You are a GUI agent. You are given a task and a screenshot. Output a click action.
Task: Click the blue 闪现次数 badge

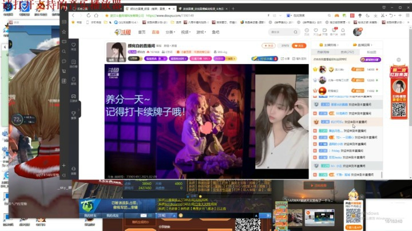point(264,58)
